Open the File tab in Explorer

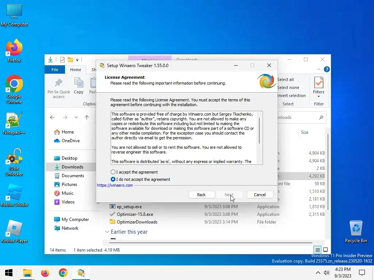[55, 70]
